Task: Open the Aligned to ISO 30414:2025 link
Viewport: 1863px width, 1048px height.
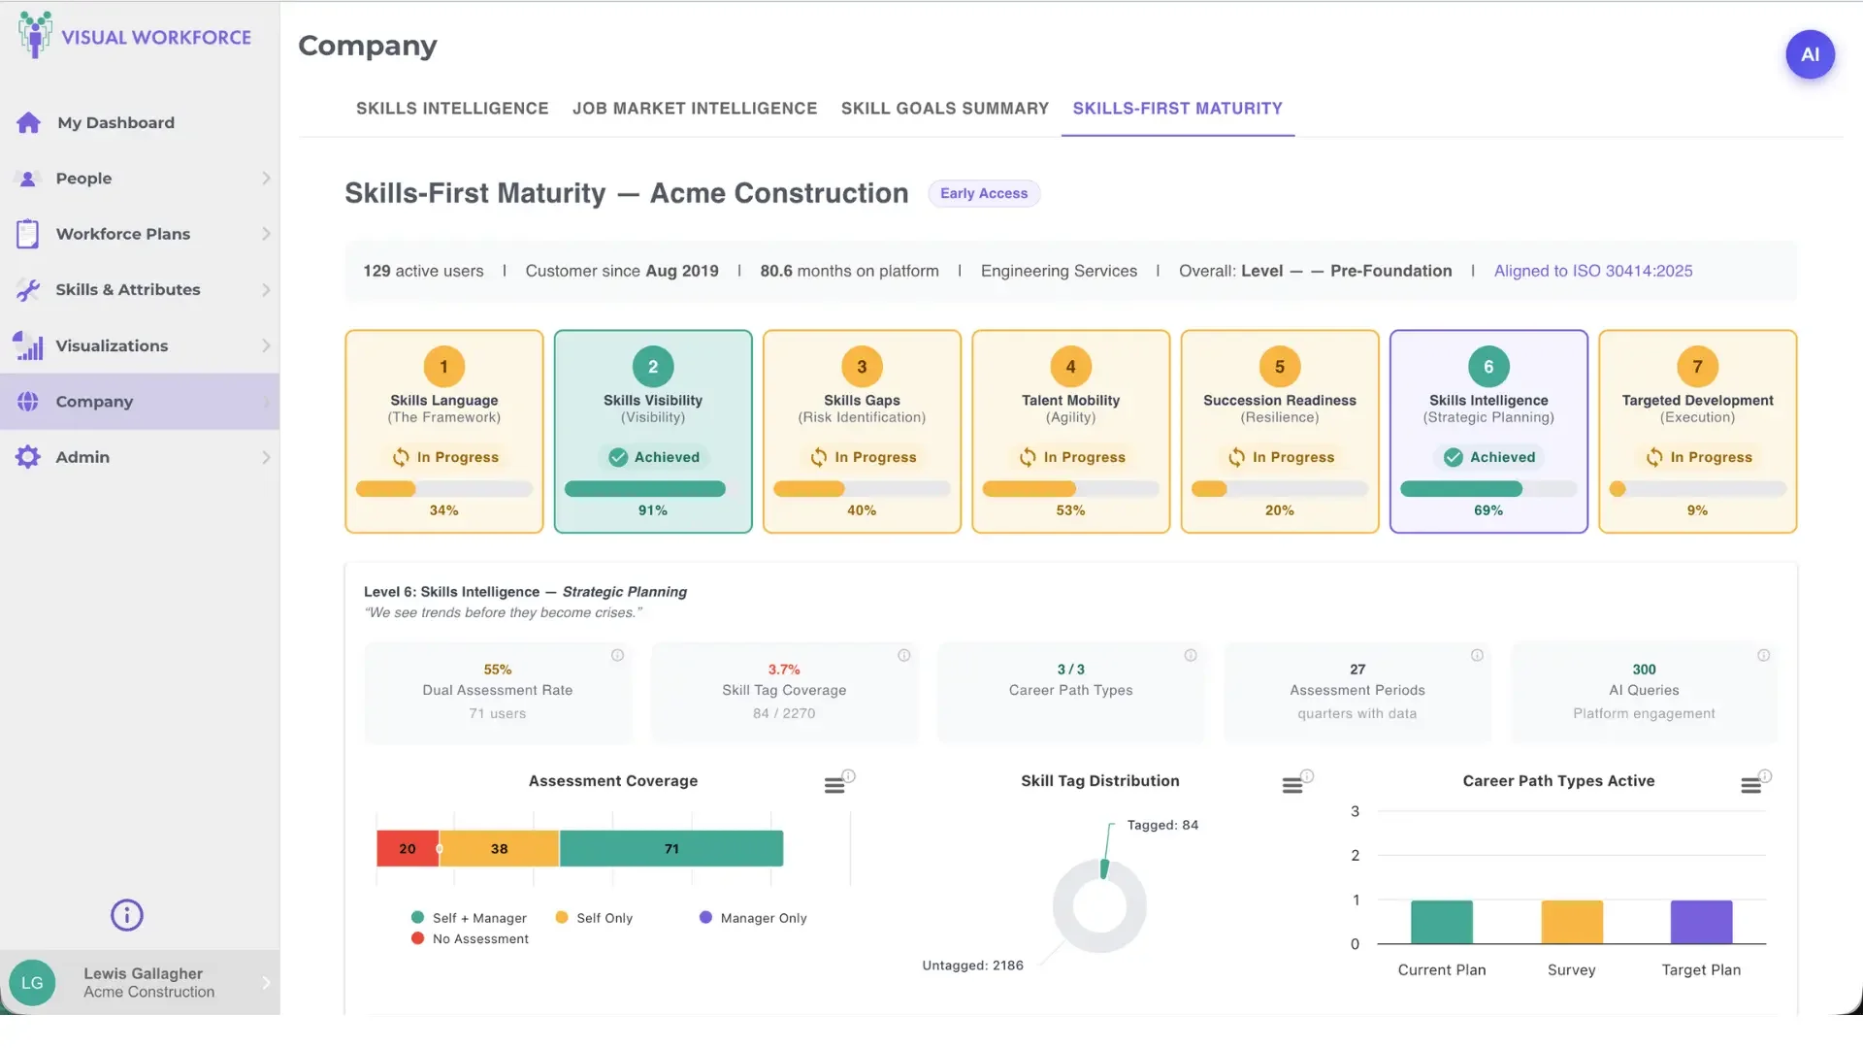Action: pos(1592,271)
